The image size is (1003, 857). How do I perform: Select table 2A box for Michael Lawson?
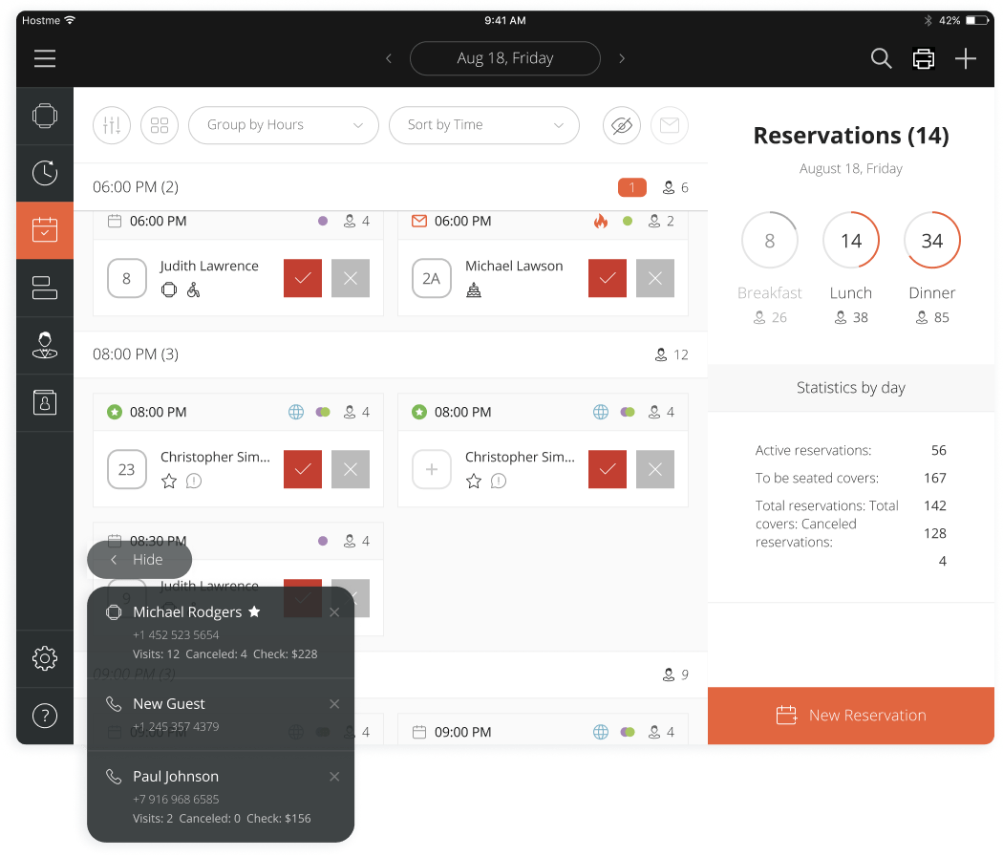pos(431,278)
